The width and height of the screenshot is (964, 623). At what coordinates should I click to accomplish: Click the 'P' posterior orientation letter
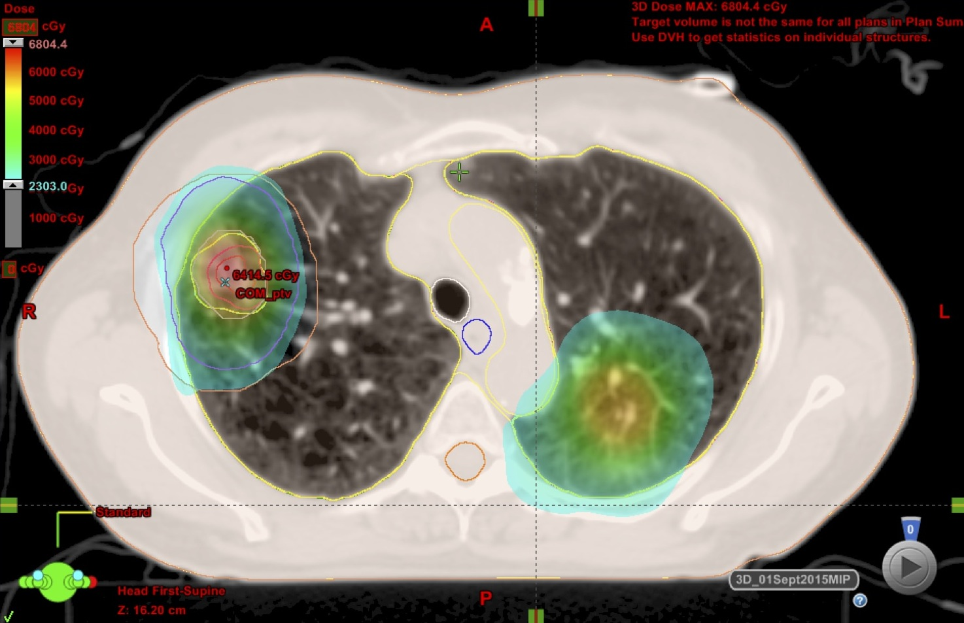485,598
